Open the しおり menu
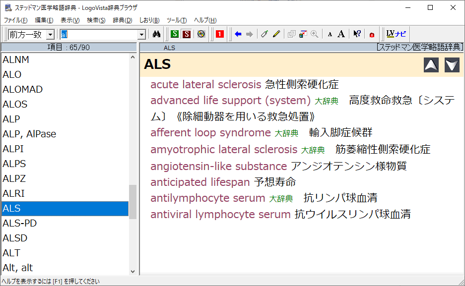 [x=149, y=20]
